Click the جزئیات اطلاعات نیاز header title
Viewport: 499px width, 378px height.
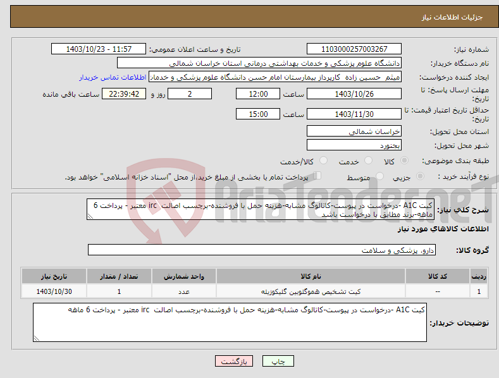[x=452, y=17]
